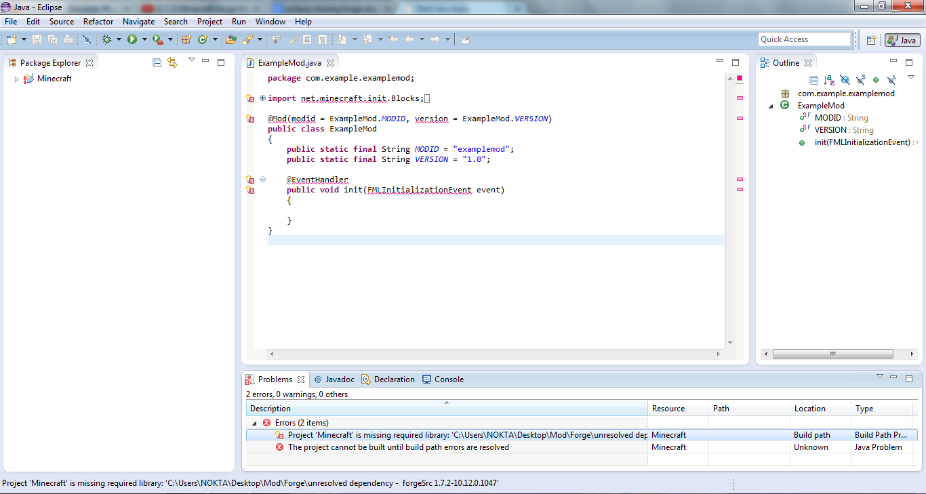Switch to the Declaration tab
The width and height of the screenshot is (926, 494).
click(388, 379)
